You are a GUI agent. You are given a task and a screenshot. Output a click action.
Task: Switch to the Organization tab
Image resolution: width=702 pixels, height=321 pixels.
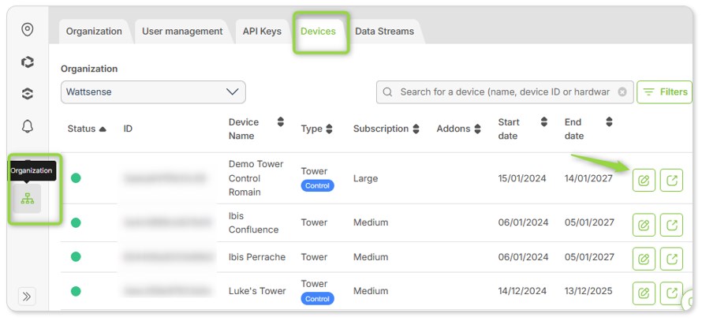click(94, 32)
